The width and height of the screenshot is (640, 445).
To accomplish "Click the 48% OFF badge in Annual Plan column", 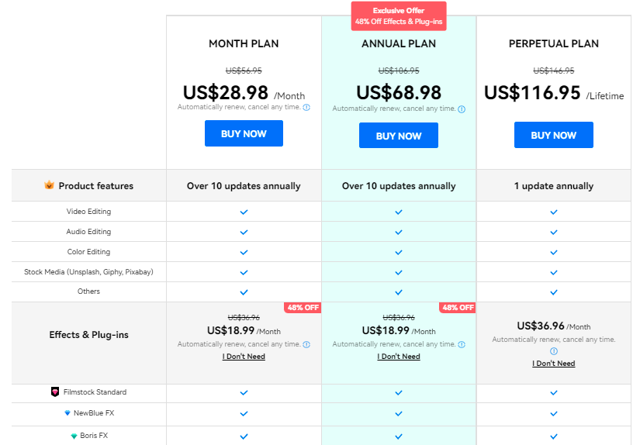I will click(458, 308).
